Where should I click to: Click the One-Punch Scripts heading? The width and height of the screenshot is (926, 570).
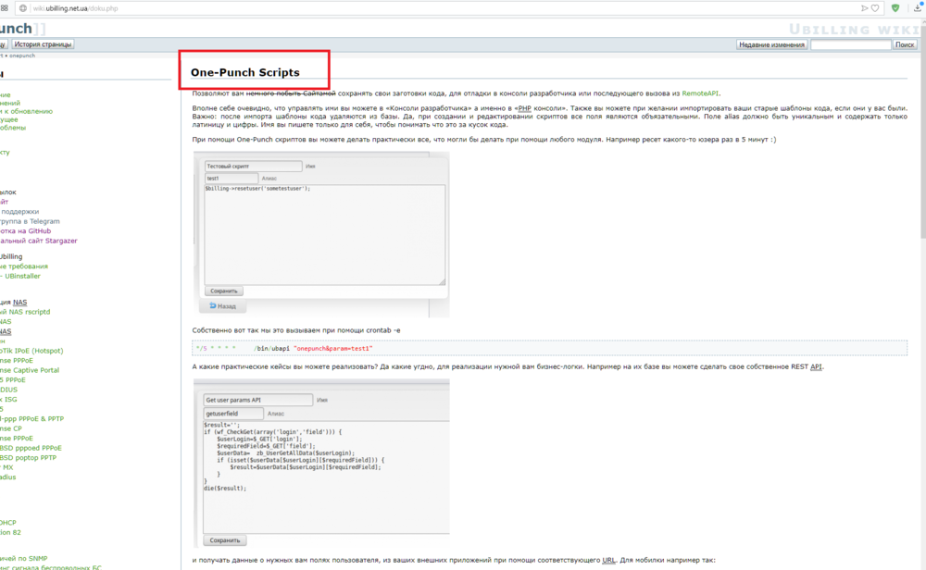click(x=244, y=72)
